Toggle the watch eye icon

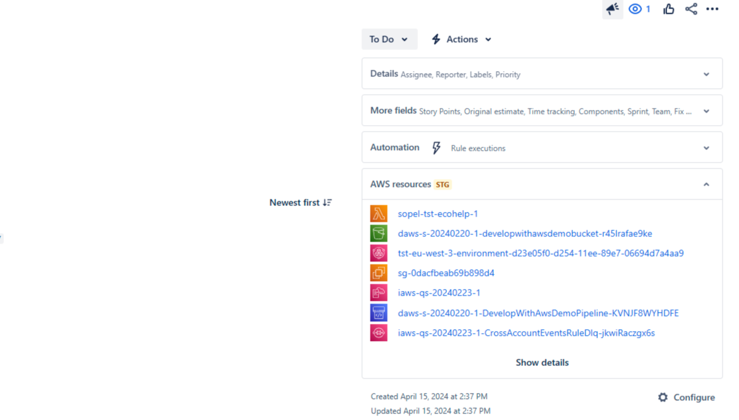coord(635,9)
